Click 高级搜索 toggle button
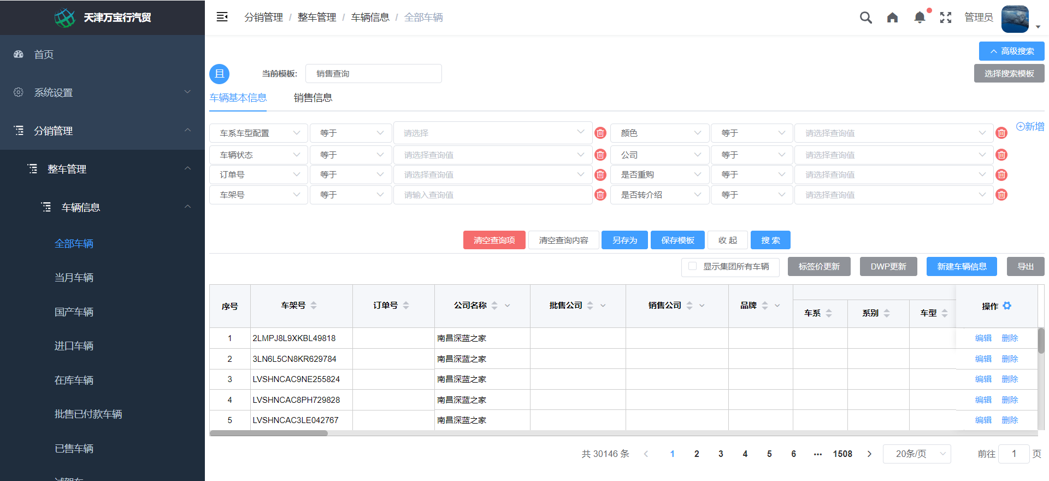Viewport: 1049px width, 481px height. click(x=1011, y=51)
